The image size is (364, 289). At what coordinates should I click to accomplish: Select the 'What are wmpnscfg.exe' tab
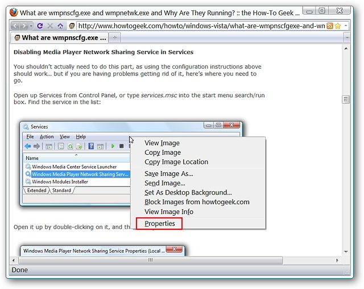point(59,38)
